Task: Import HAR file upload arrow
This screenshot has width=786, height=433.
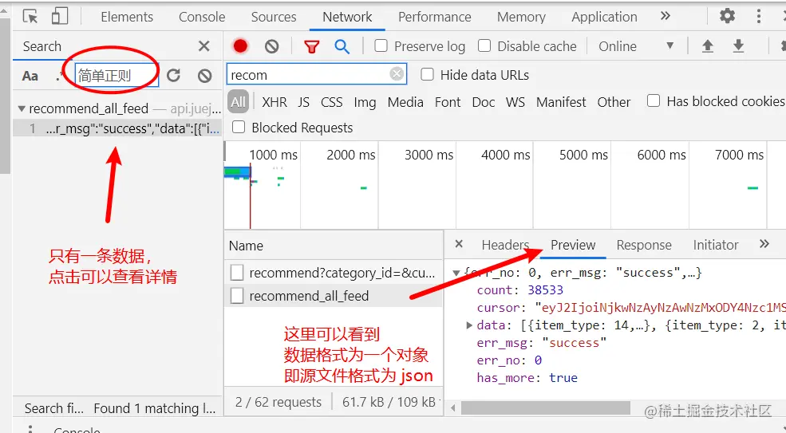Action: (x=707, y=46)
